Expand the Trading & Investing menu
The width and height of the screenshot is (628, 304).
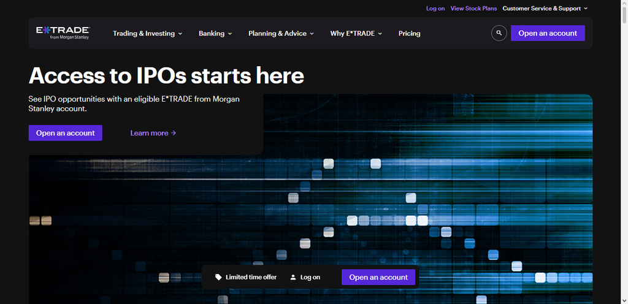coord(147,34)
